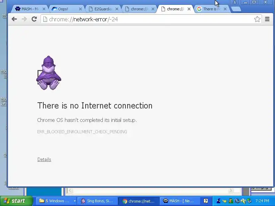Reload the network-error page
This screenshot has height=206, width=275.
pos(34,19)
